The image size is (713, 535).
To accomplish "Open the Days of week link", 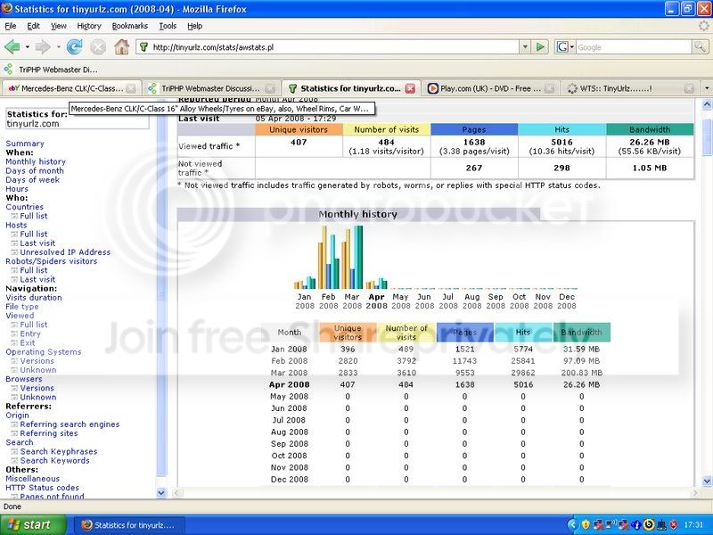I will (x=32, y=180).
